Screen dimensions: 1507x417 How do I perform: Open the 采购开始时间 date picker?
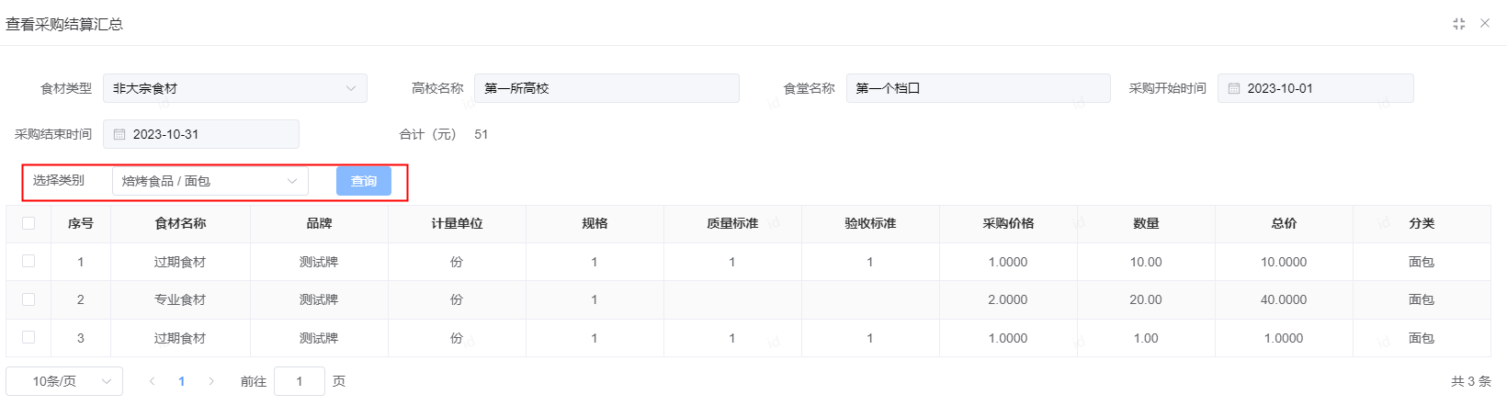[1316, 88]
